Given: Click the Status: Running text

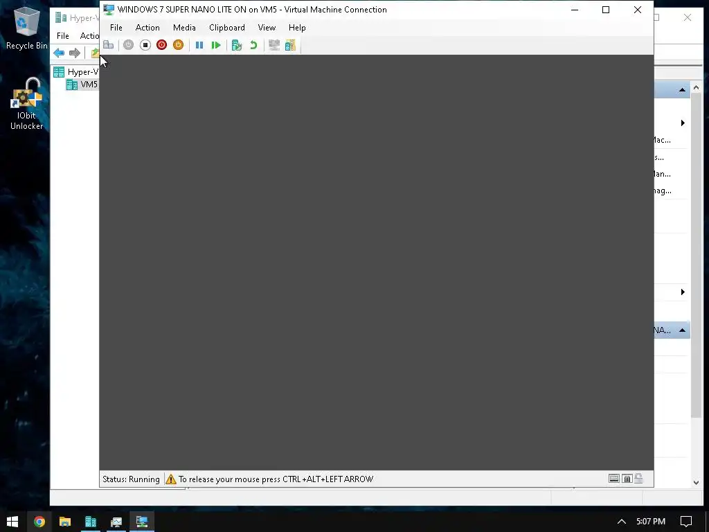Looking at the screenshot, I should pyautogui.click(x=131, y=479).
